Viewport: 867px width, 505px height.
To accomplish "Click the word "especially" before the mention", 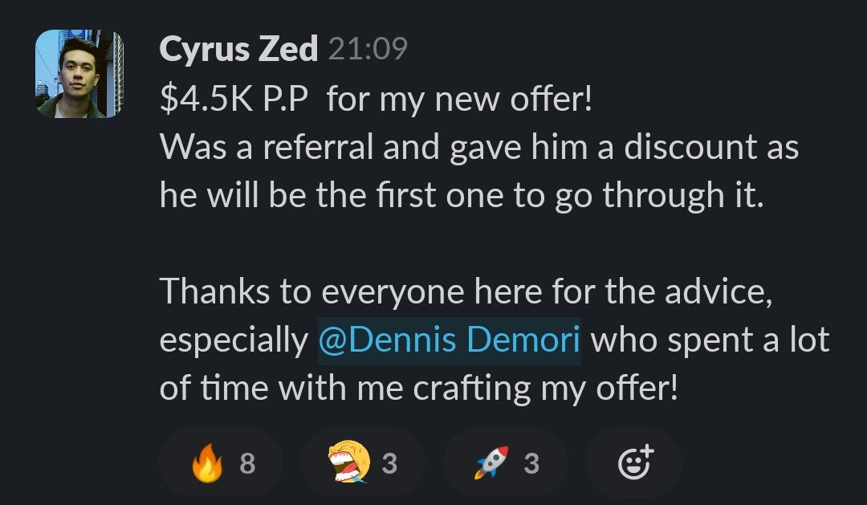I will 234,341.
